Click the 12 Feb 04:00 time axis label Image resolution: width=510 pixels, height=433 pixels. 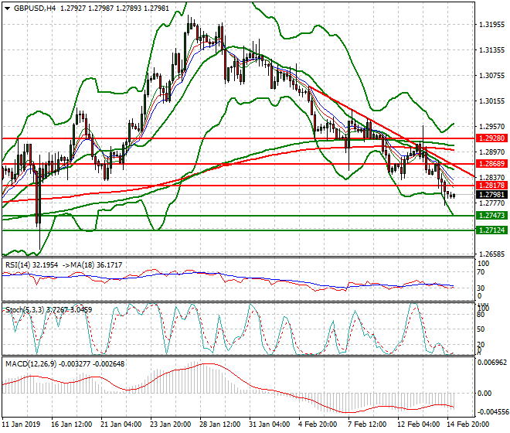pos(418,424)
